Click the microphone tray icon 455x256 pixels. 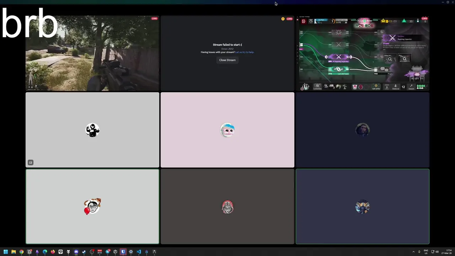click(419, 252)
